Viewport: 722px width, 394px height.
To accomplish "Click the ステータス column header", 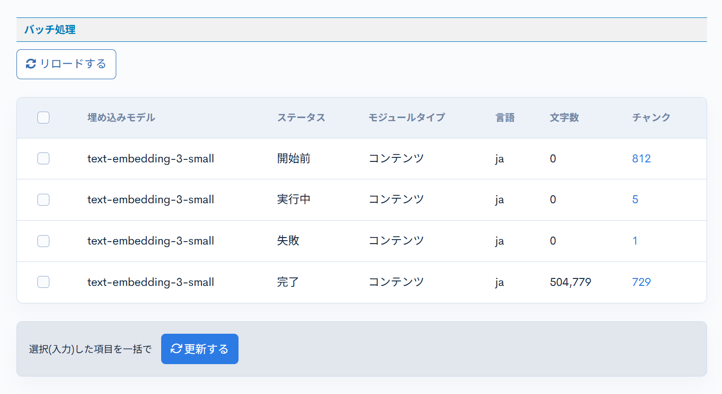I will 301,118.
